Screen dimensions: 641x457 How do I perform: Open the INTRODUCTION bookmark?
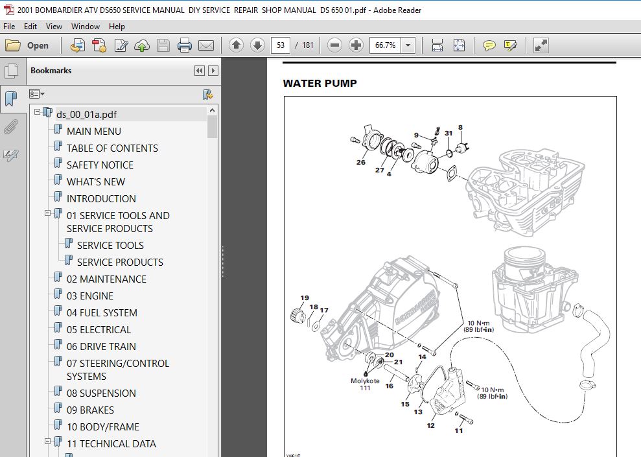tap(101, 198)
